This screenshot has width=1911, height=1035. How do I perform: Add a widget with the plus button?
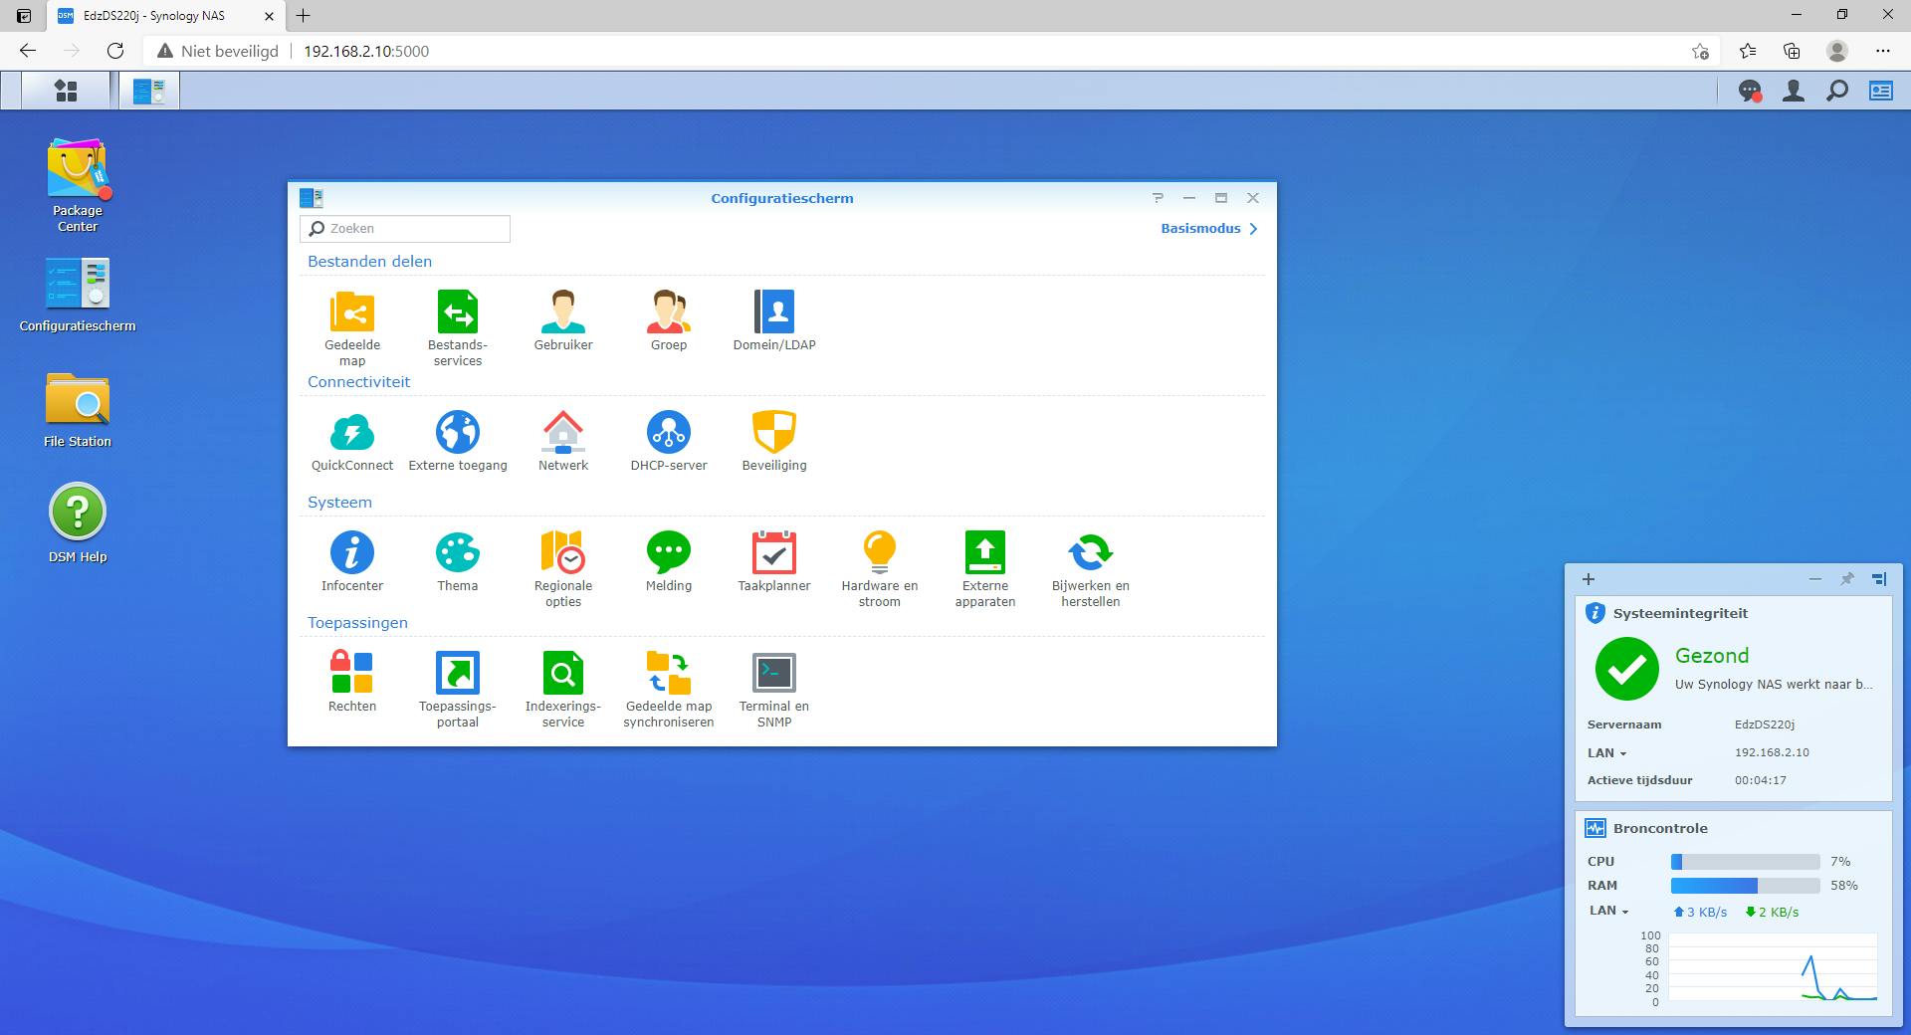pos(1589,579)
